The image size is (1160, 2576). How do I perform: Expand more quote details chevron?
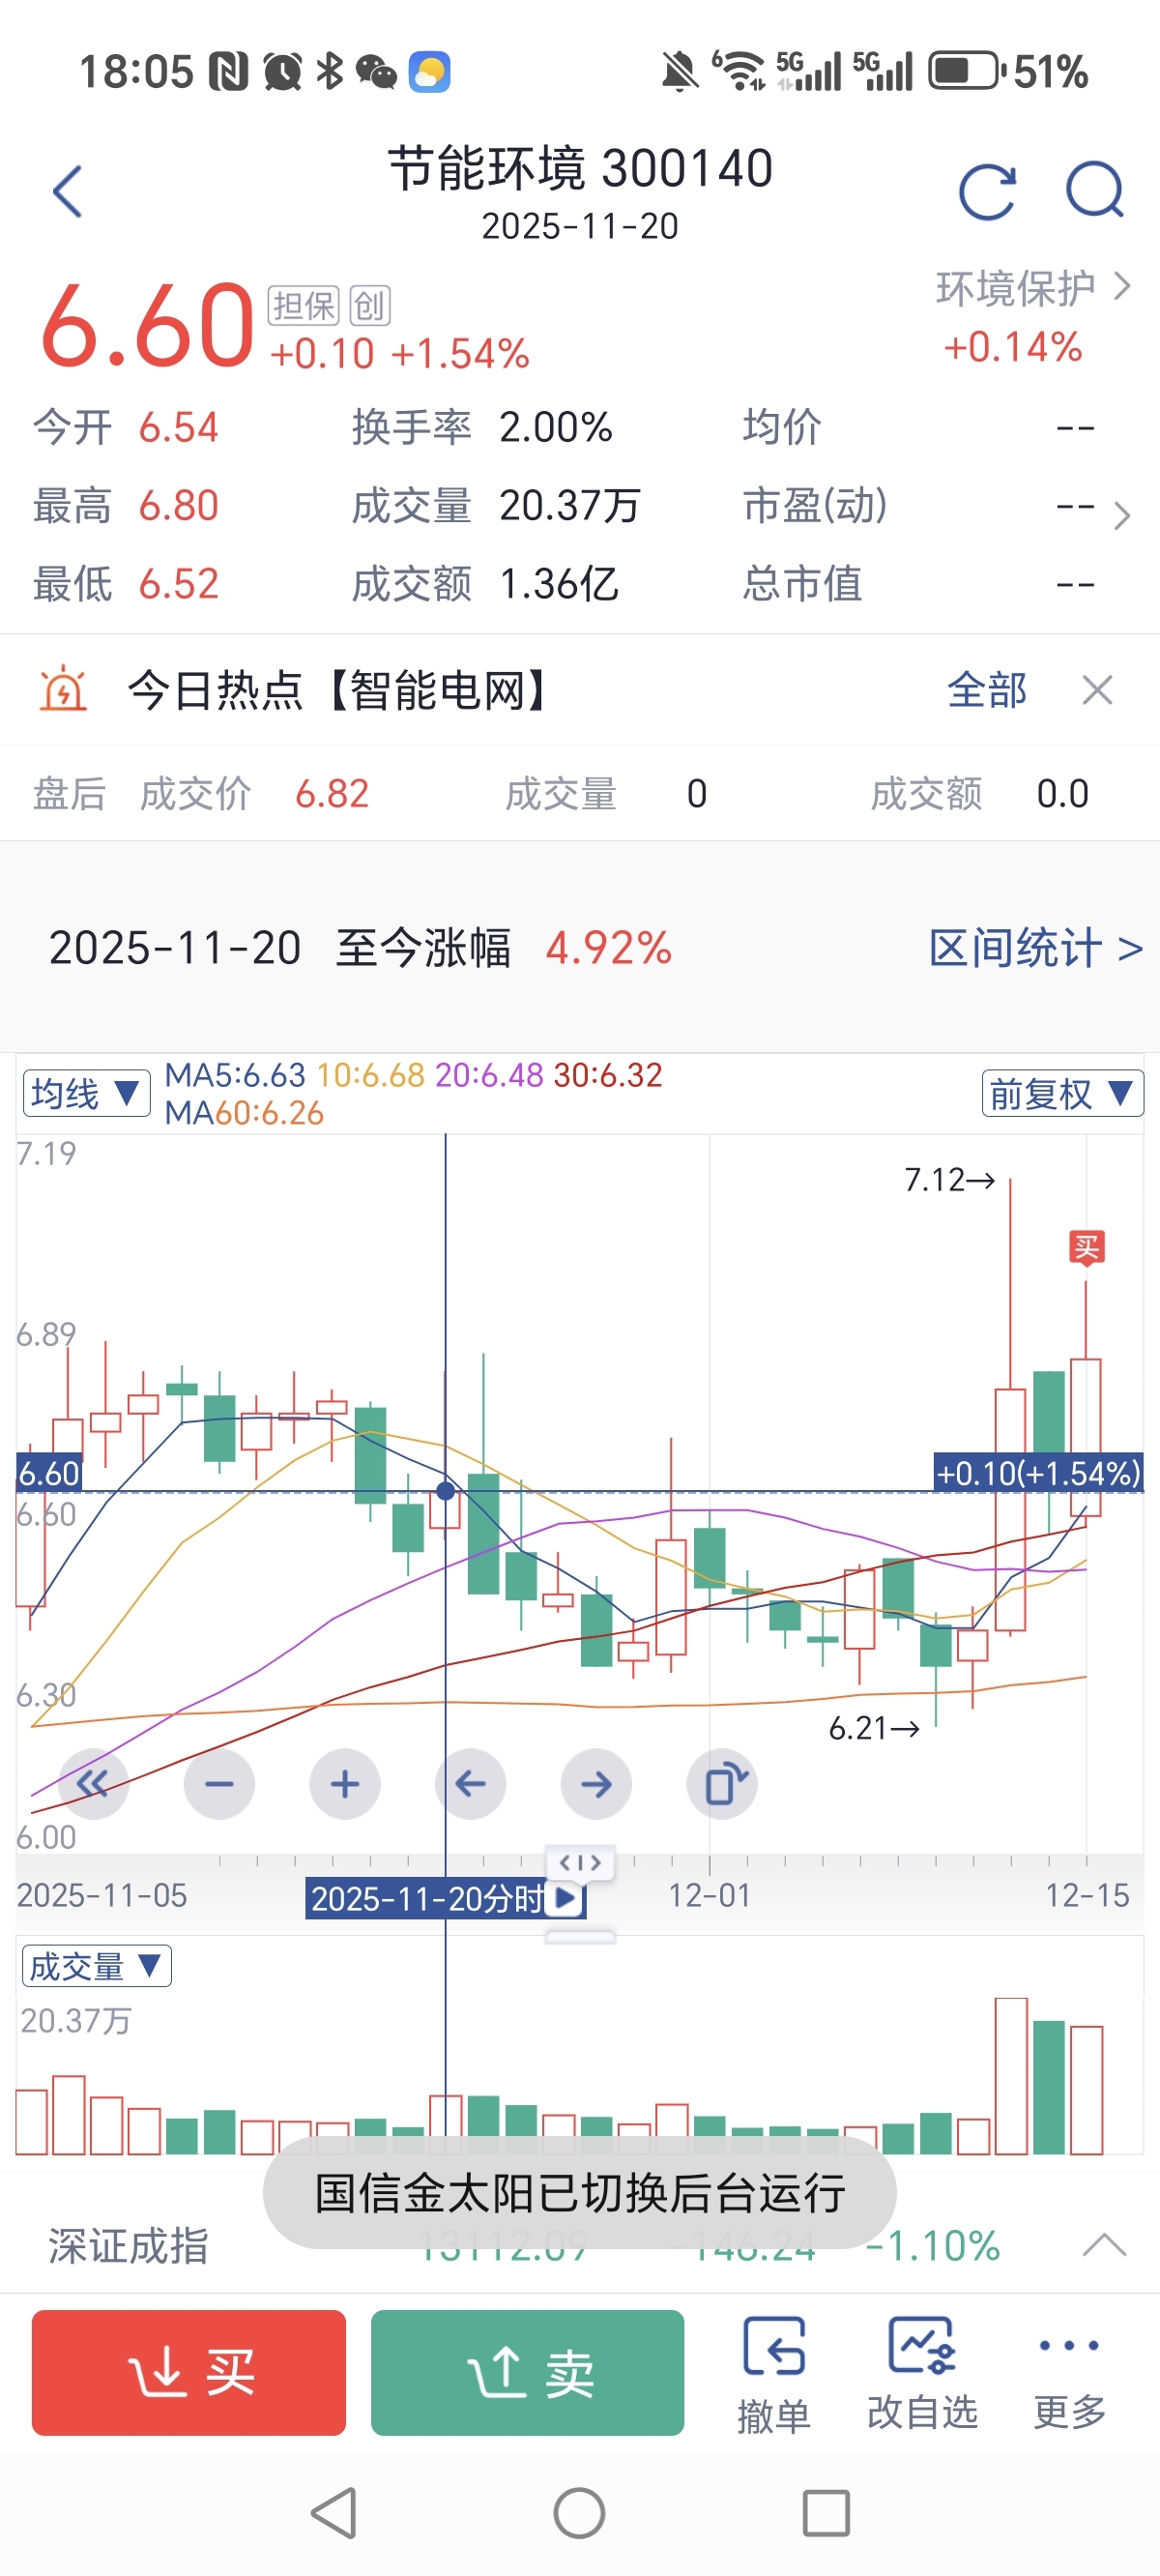point(1122,515)
